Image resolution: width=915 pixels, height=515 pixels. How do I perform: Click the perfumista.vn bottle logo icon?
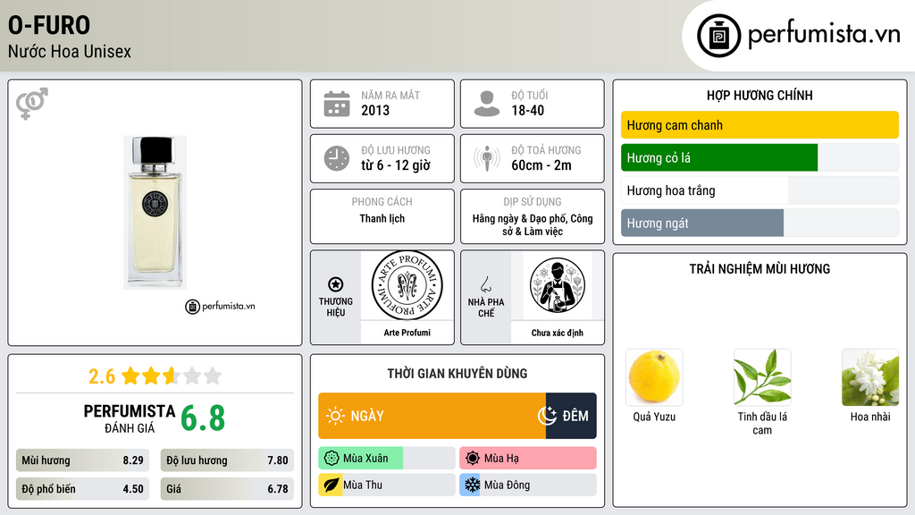pyautogui.click(x=718, y=36)
